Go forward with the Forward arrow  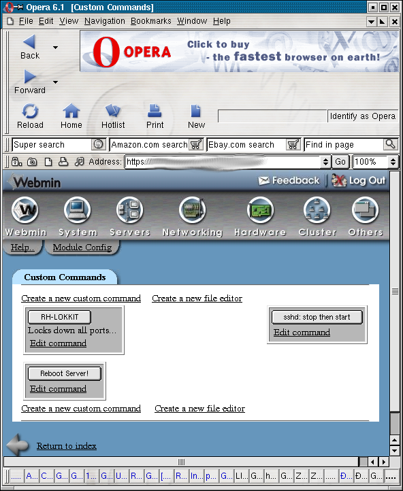click(30, 82)
